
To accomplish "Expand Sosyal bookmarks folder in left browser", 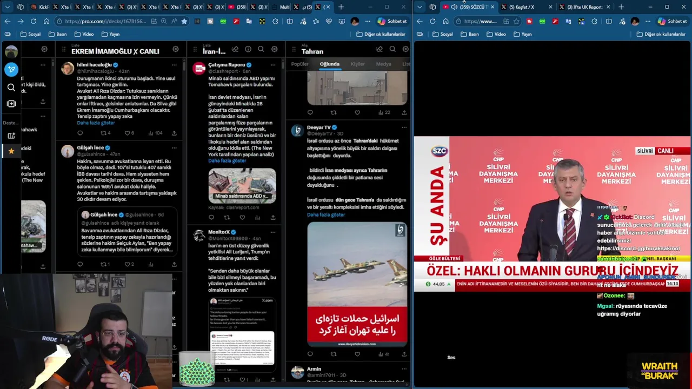I will click(30, 34).
